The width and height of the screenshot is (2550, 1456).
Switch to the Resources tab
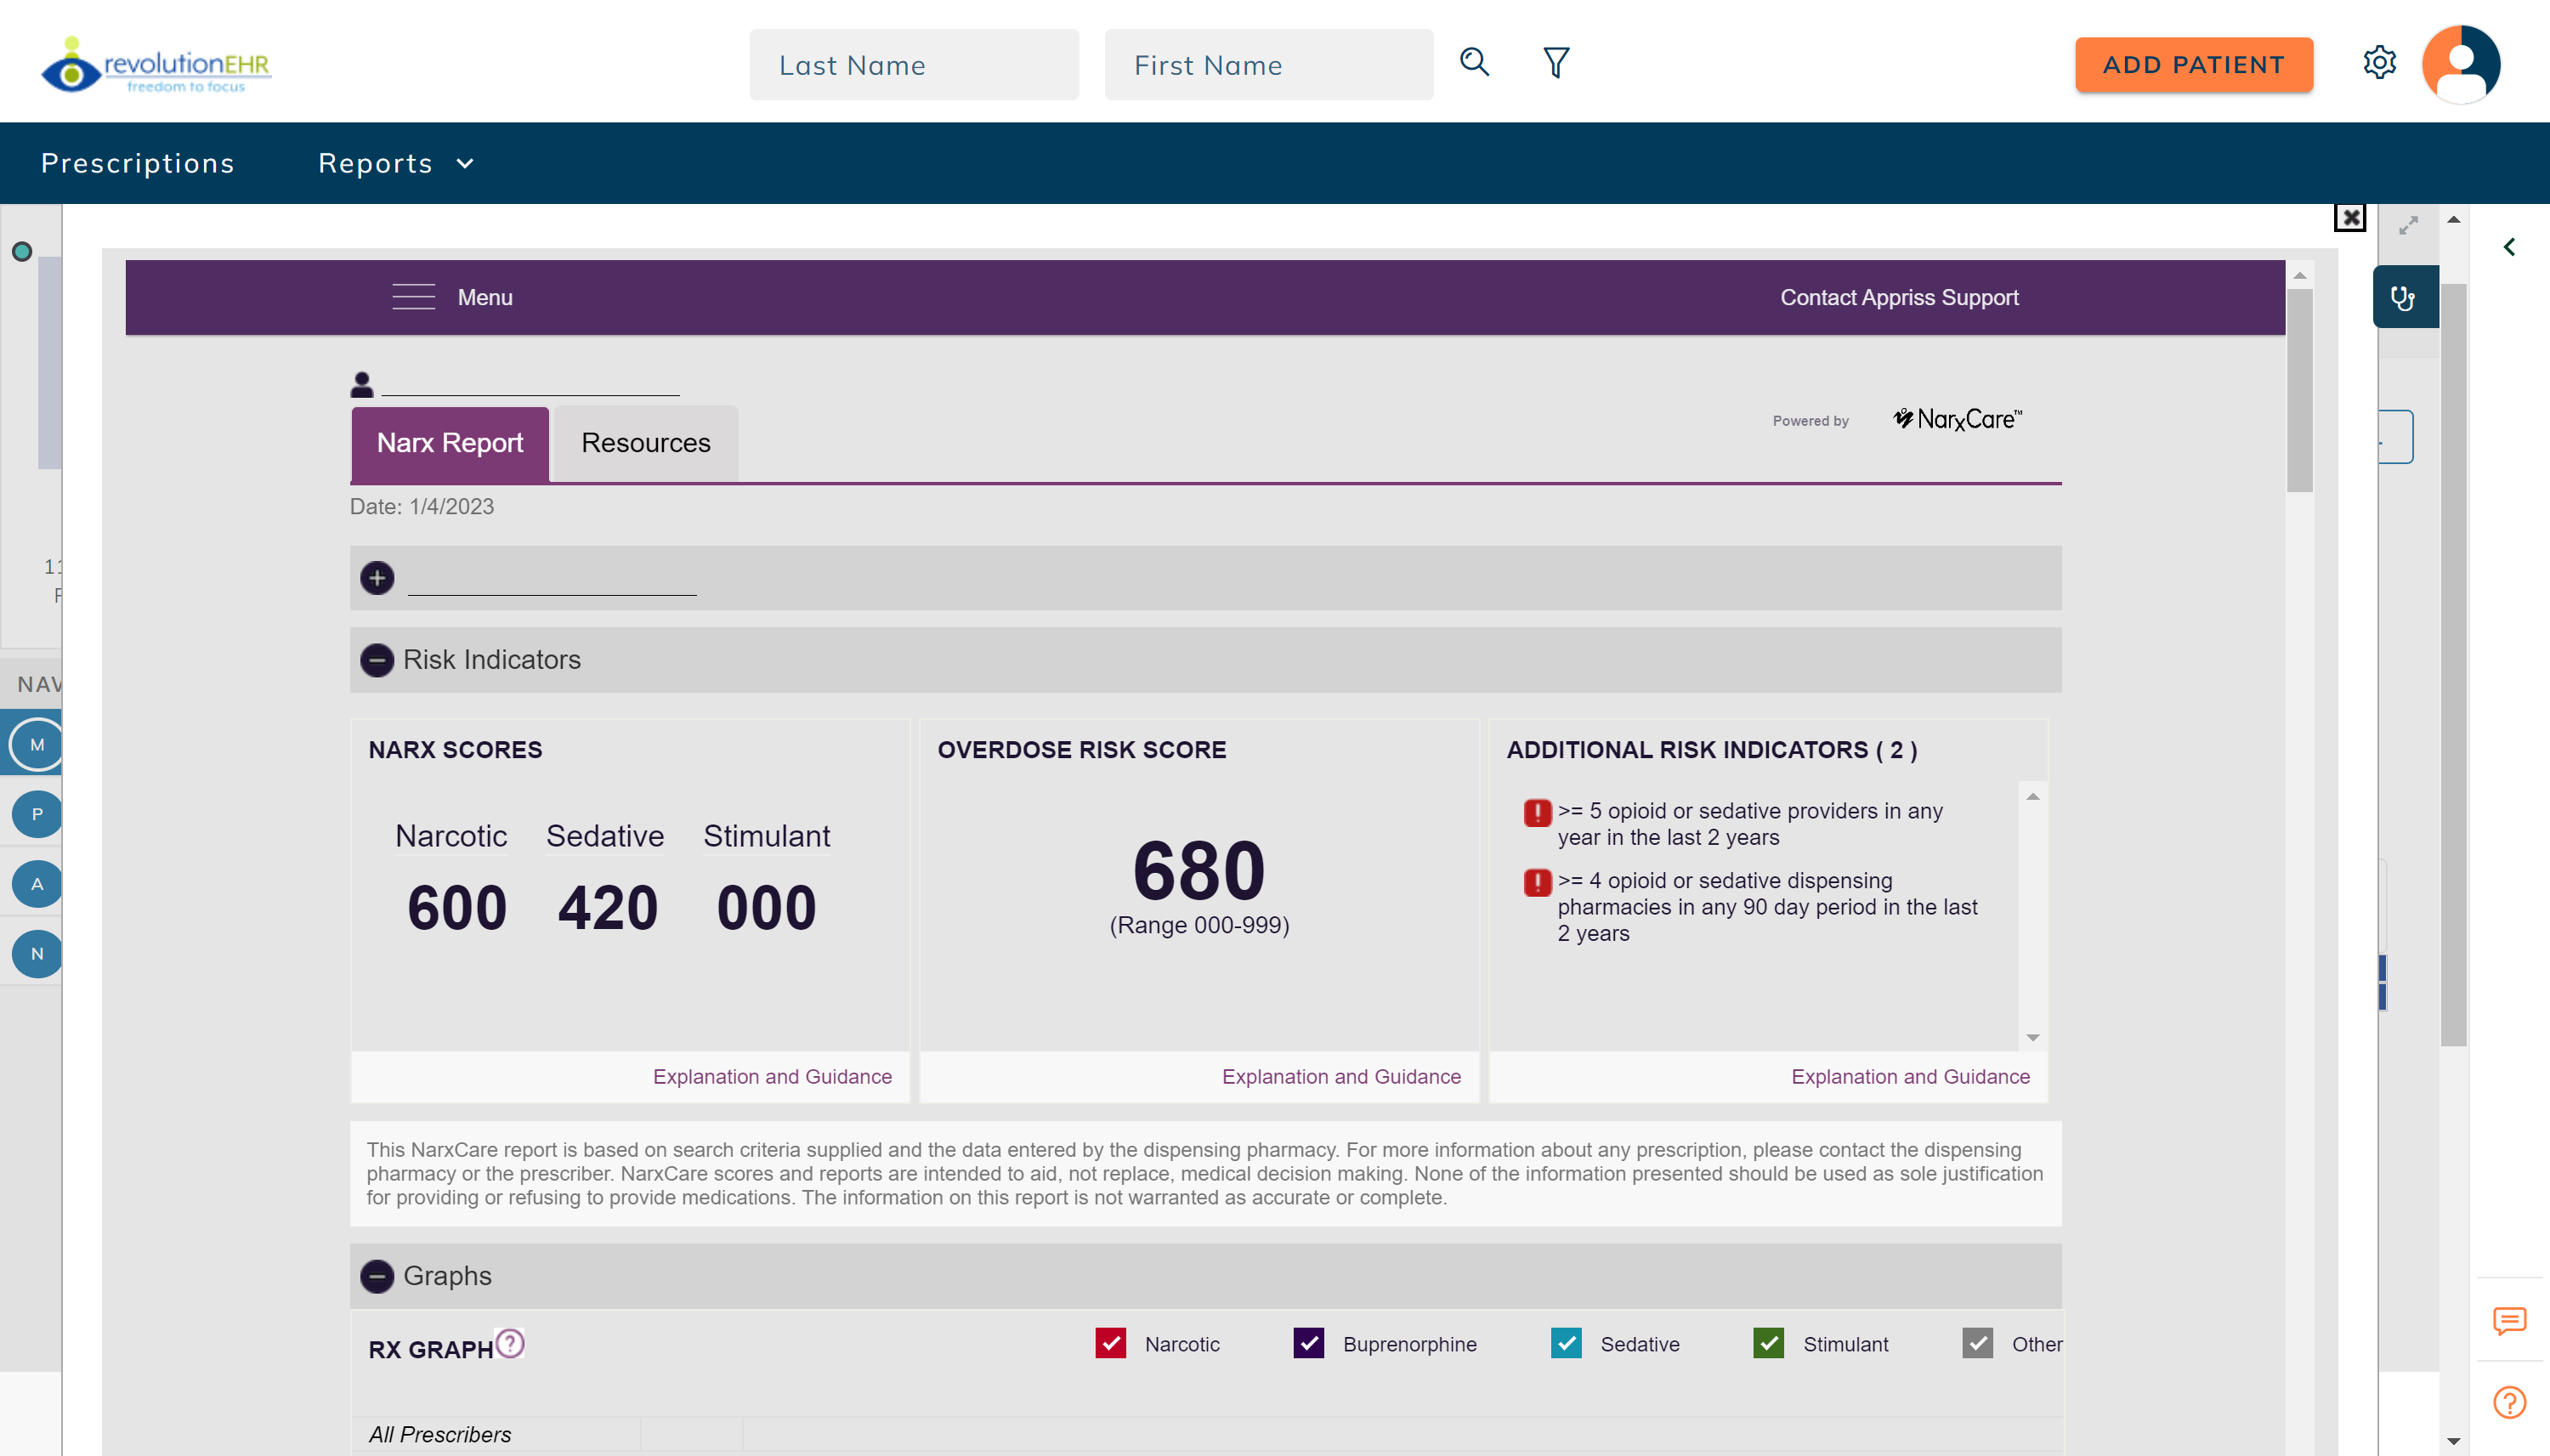(645, 443)
